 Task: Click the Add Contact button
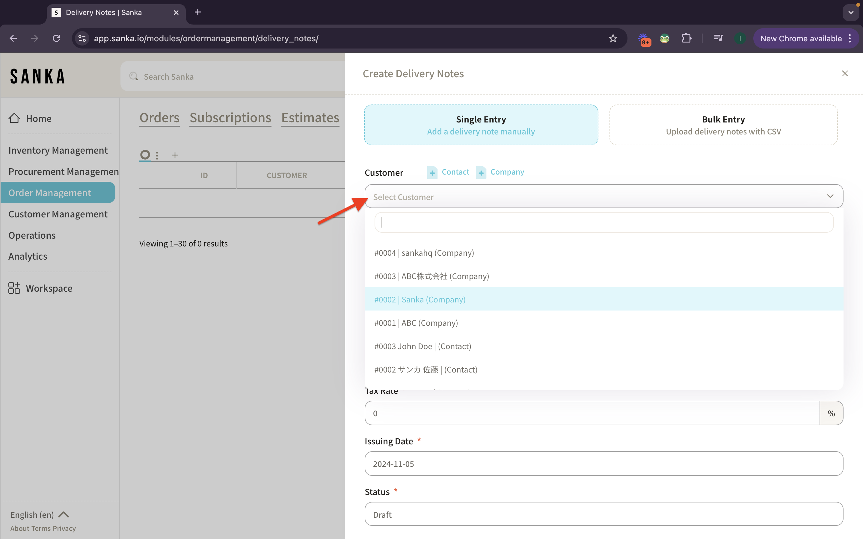448,172
